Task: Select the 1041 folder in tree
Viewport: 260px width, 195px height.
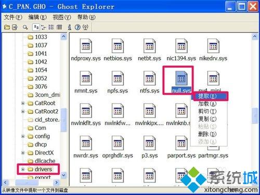Action: [x=37, y=54]
